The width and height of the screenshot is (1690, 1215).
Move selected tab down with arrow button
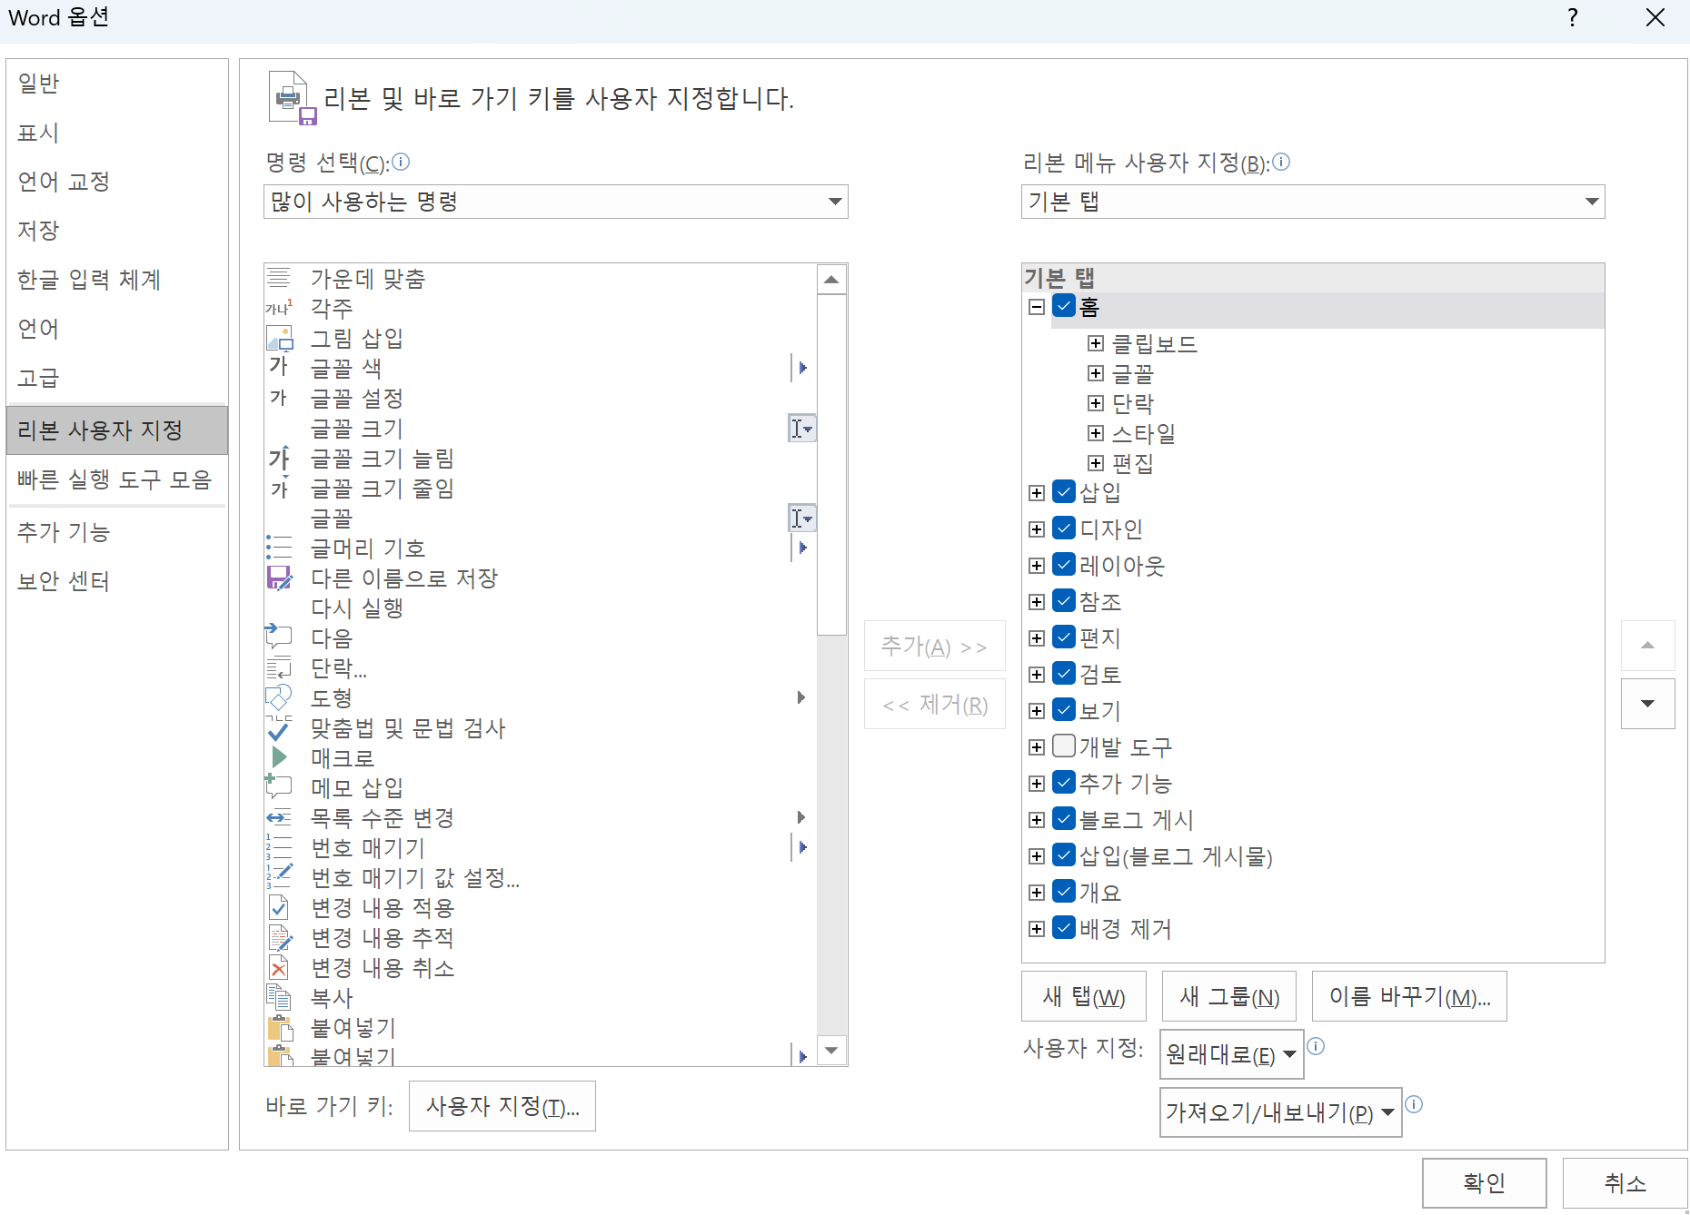(x=1647, y=704)
